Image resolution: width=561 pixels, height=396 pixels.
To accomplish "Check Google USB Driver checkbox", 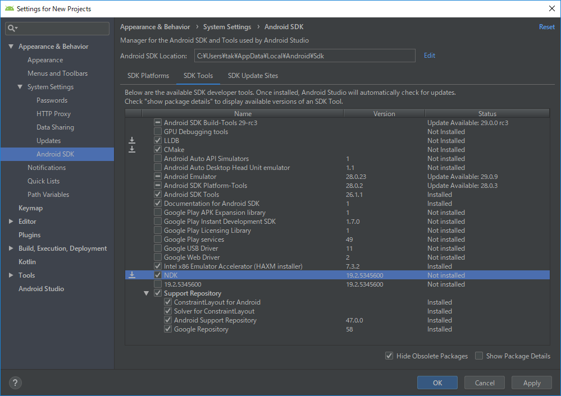I will click(158, 248).
